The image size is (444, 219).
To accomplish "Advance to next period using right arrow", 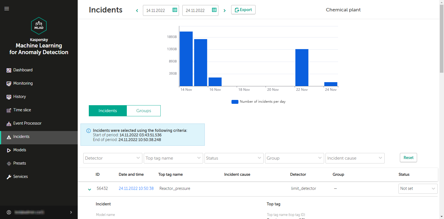I will pyautogui.click(x=224, y=11).
